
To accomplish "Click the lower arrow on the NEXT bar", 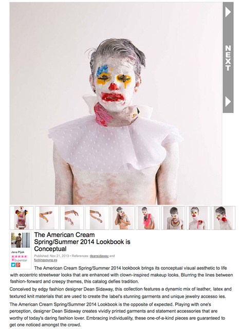I will [228, 102].
